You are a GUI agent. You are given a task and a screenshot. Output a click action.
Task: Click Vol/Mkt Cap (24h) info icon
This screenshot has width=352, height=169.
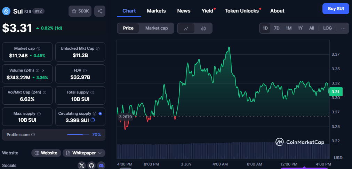45,92
